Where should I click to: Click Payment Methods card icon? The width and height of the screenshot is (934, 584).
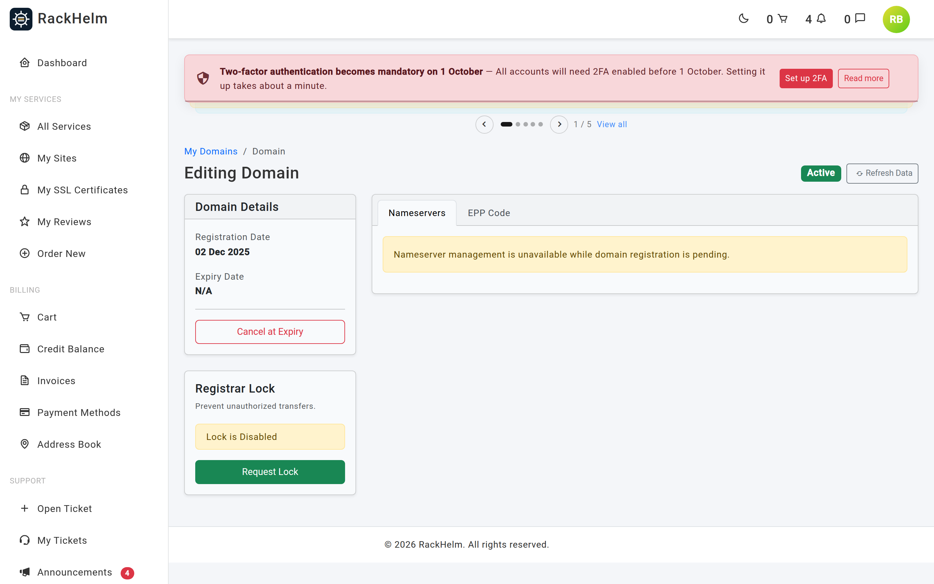coord(25,412)
